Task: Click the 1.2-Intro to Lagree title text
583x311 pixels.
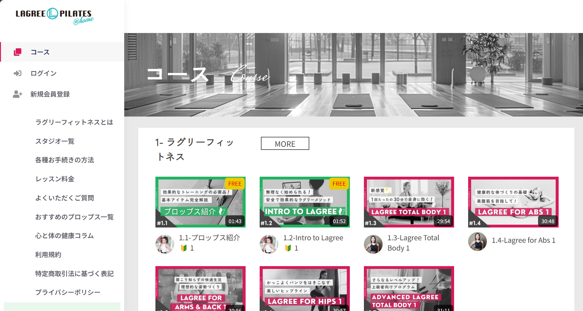Action: [x=313, y=243]
